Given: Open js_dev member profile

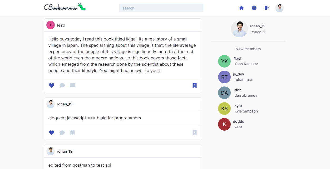Looking at the screenshot, I should [x=238, y=74].
